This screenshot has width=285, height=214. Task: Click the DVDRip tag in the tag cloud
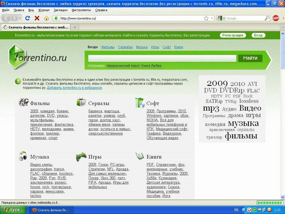232,90
